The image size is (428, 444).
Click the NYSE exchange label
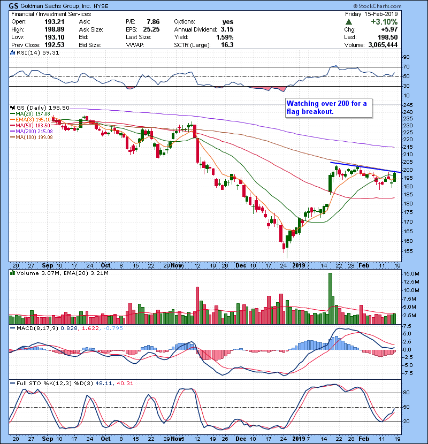coord(101,6)
